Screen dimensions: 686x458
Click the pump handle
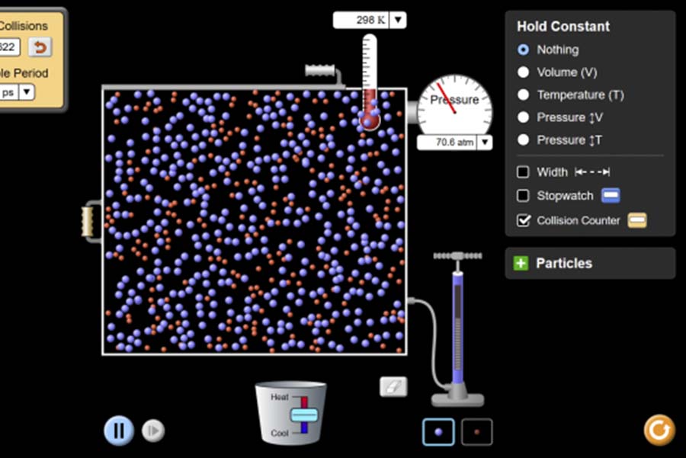pos(457,256)
